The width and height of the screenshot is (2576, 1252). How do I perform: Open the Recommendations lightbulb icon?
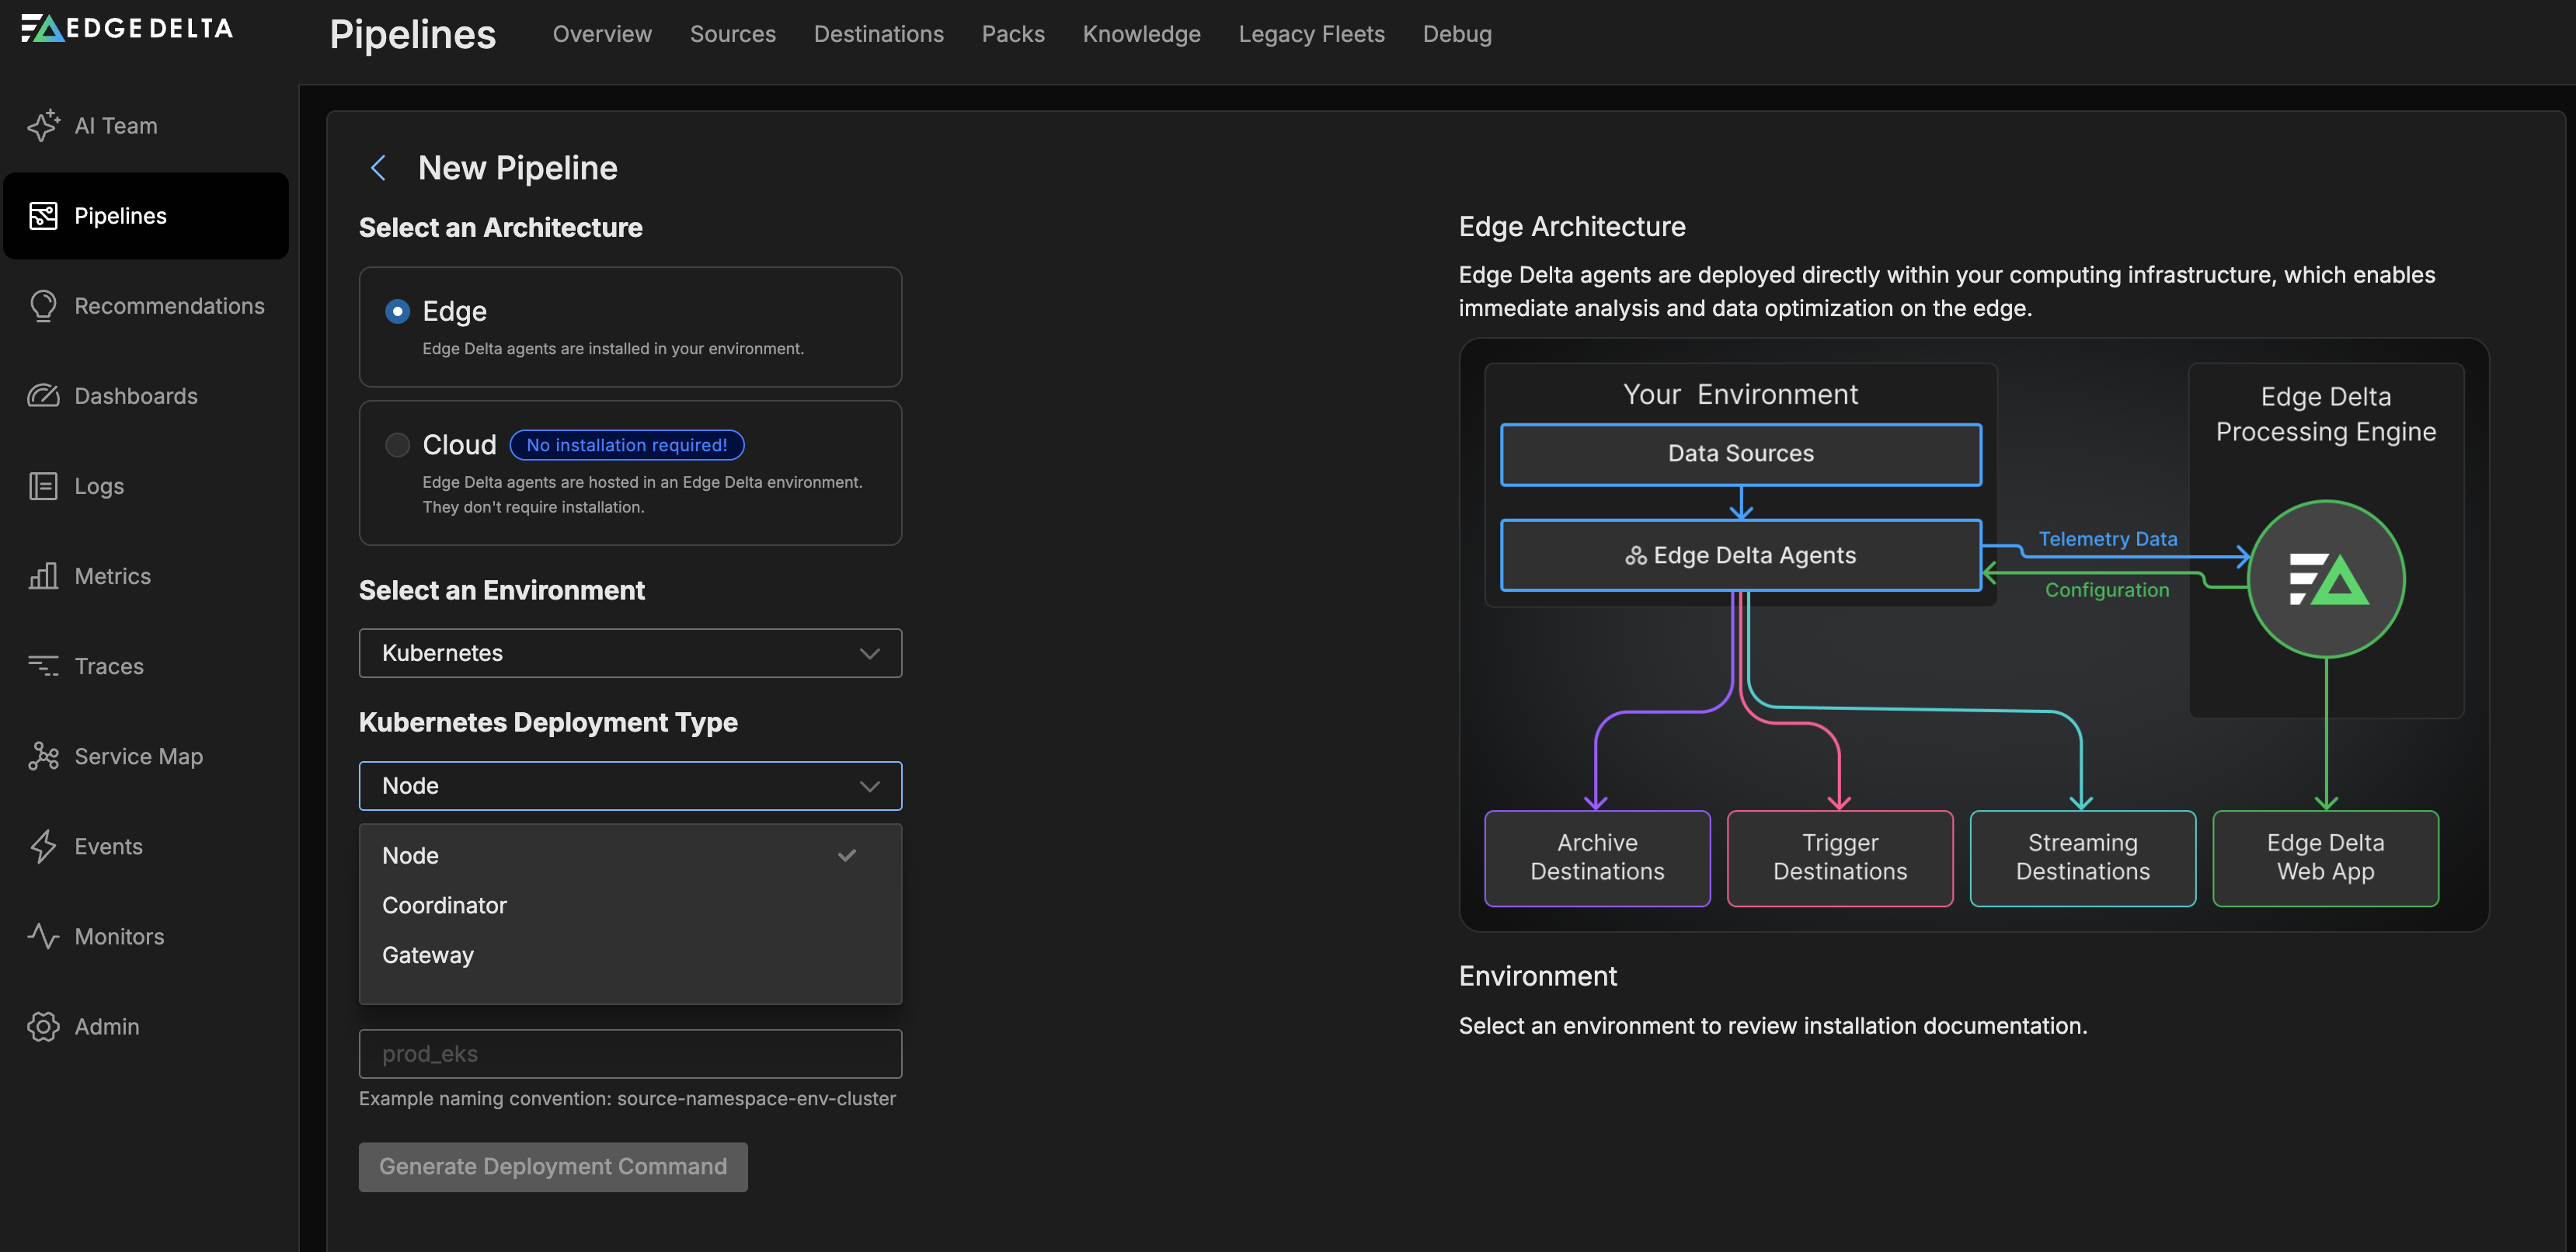43,306
